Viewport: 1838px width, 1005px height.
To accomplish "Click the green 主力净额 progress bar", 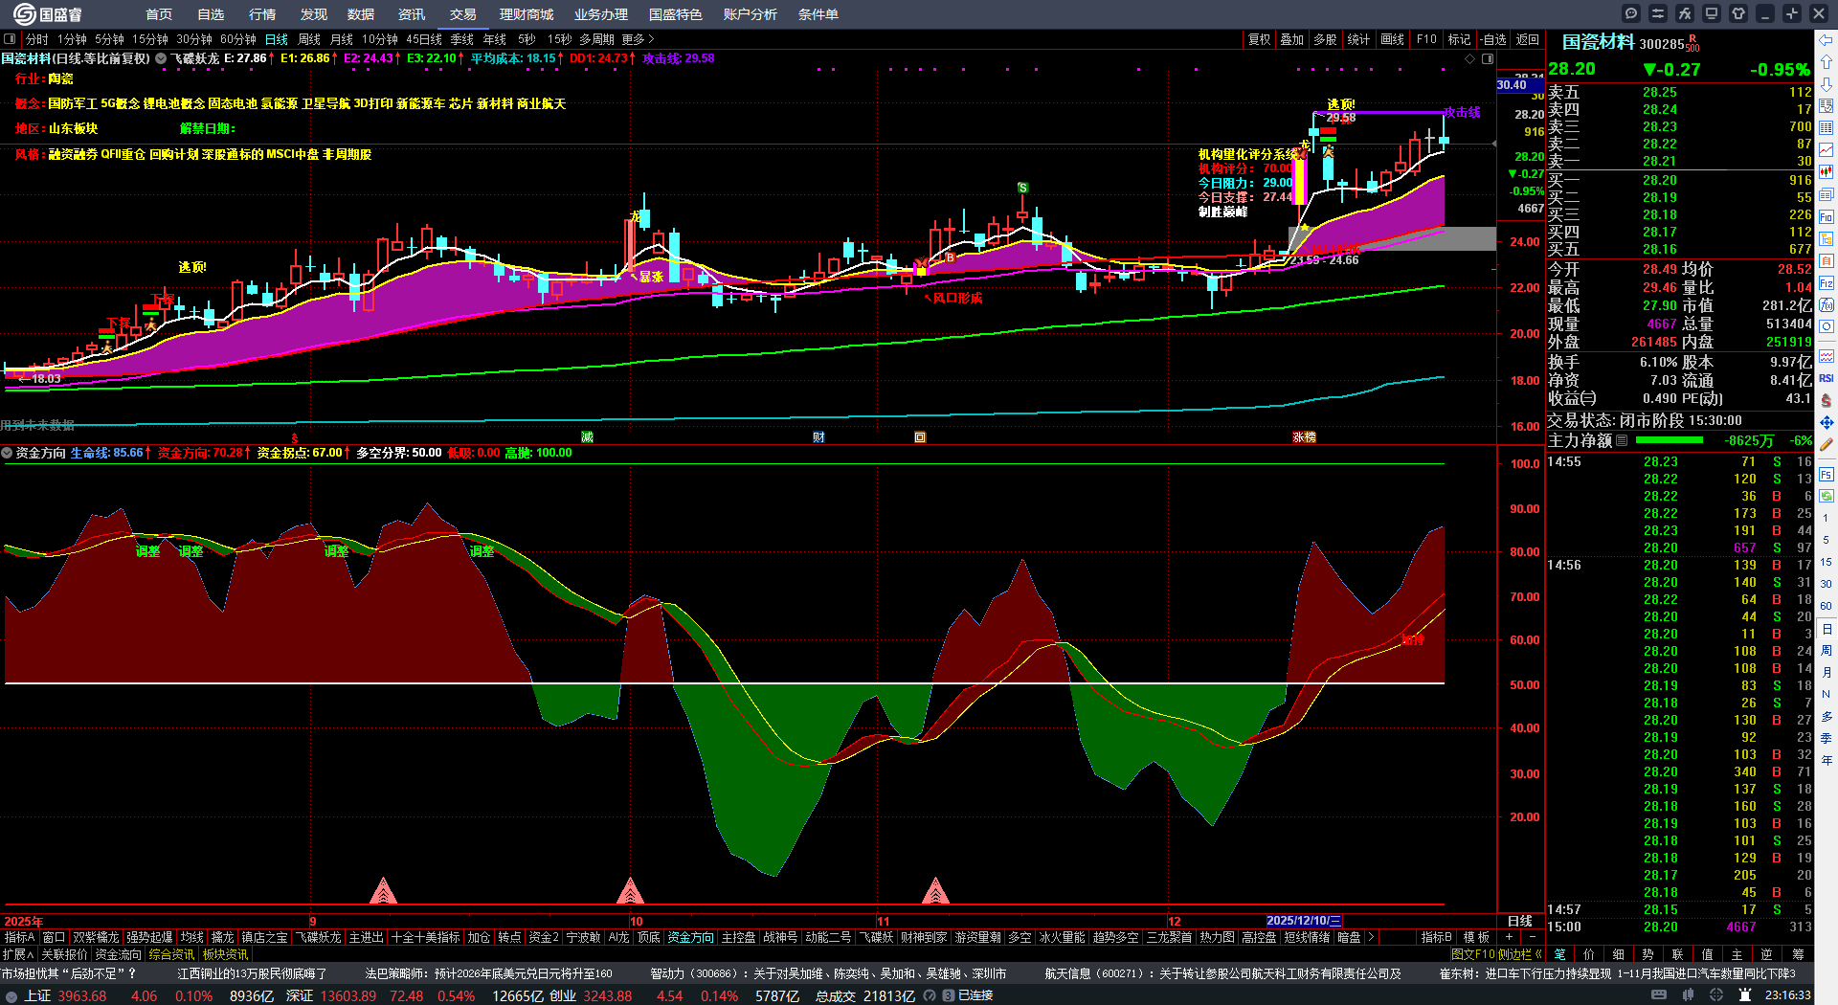I will pos(1670,441).
